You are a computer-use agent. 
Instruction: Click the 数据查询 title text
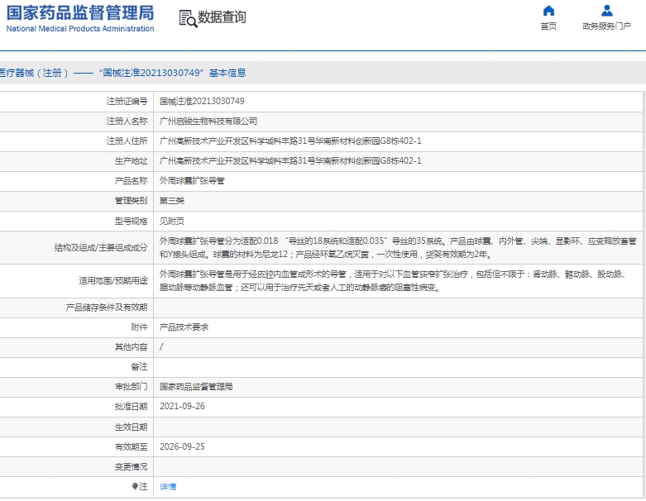pyautogui.click(x=222, y=17)
